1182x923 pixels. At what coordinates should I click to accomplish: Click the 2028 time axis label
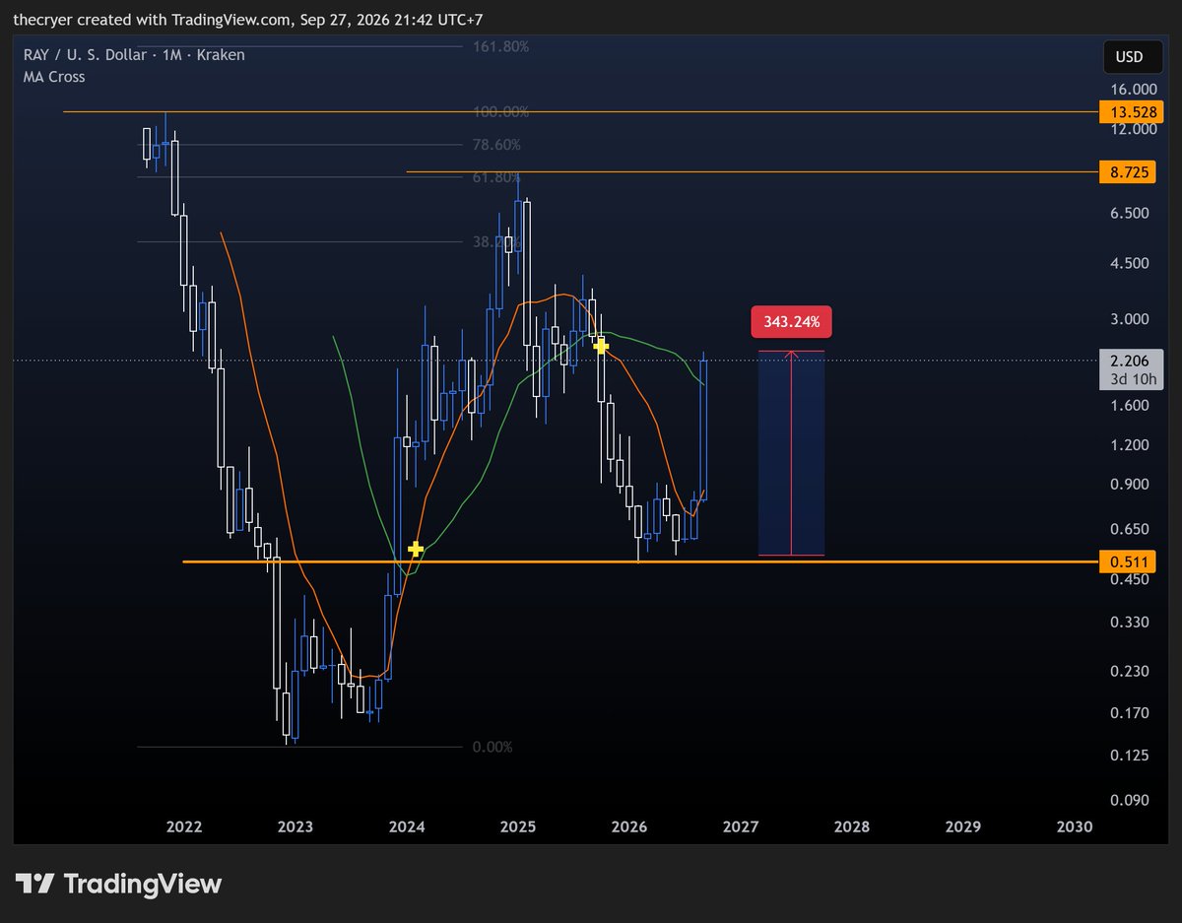coord(852,826)
